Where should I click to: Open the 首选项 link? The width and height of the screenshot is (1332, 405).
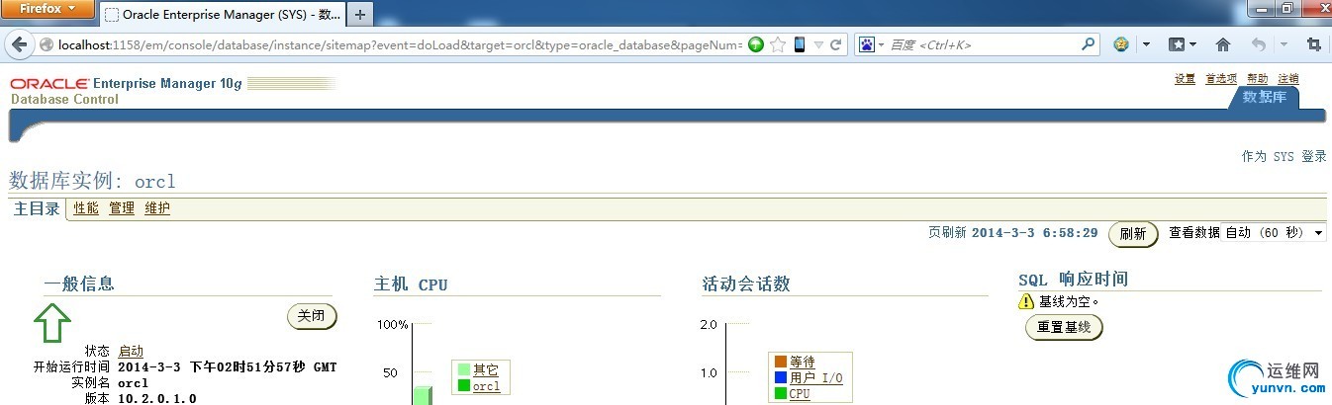tap(1221, 78)
